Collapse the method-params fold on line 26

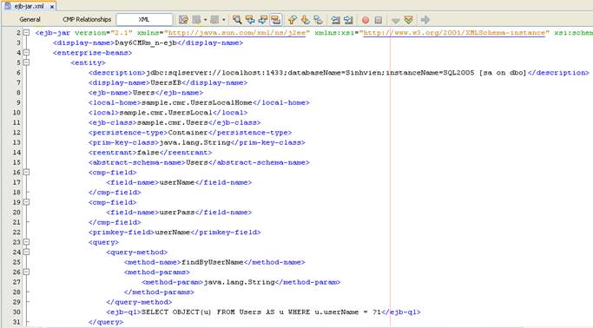click(26, 272)
